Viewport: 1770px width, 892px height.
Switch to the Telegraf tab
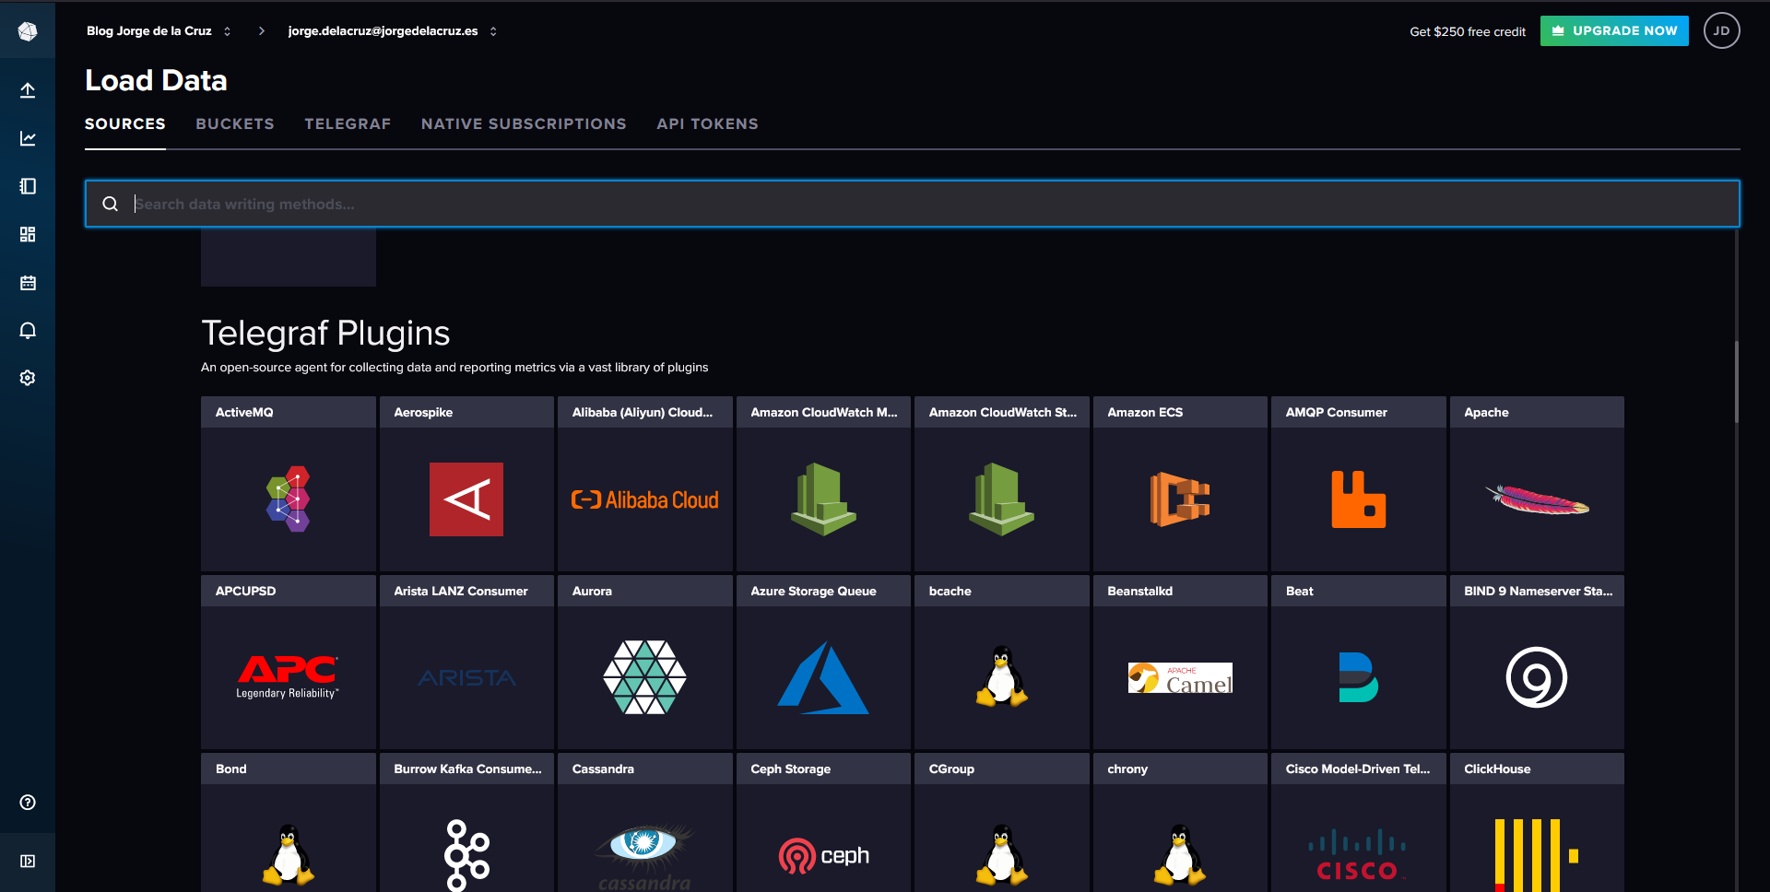(x=348, y=123)
